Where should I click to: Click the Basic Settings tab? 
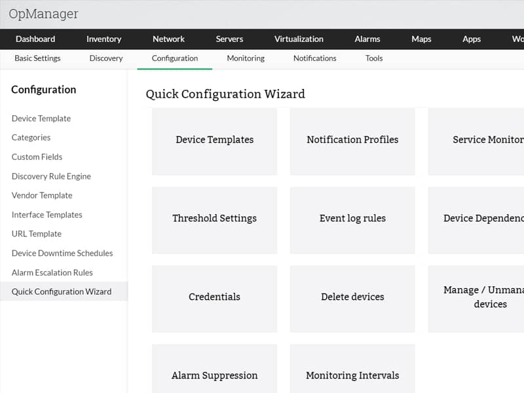pos(37,58)
